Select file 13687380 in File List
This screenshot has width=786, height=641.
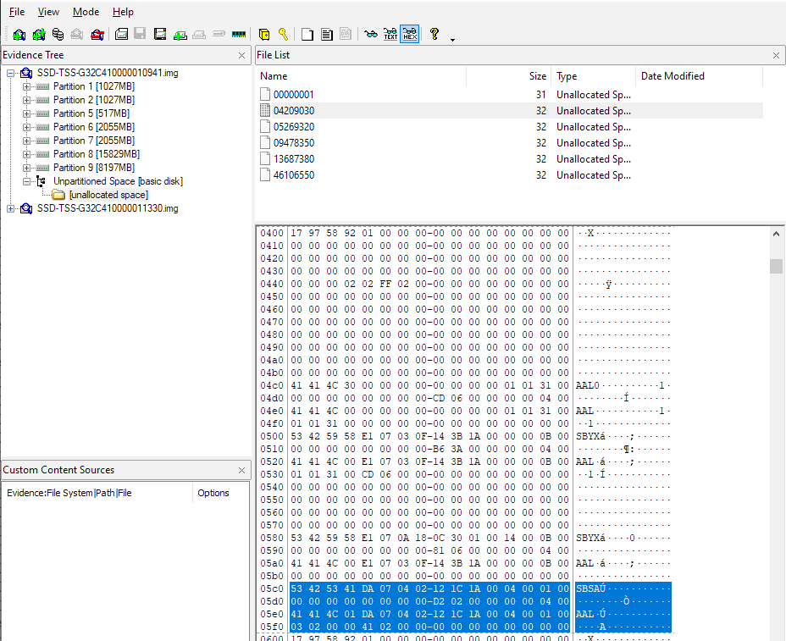293,159
